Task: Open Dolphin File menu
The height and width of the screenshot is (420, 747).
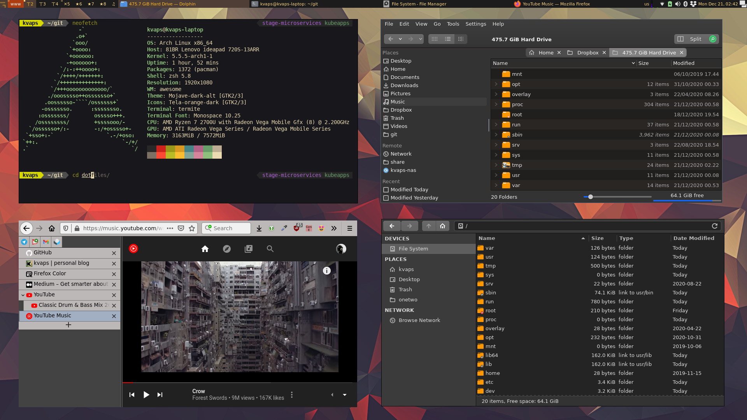Action: coord(389,24)
